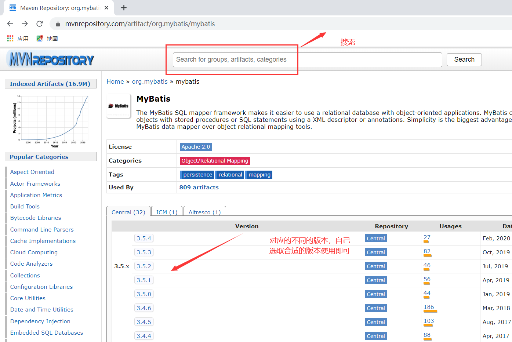512x342 pixels.
Task: Open the Actor Frameworks category
Action: pos(35,184)
